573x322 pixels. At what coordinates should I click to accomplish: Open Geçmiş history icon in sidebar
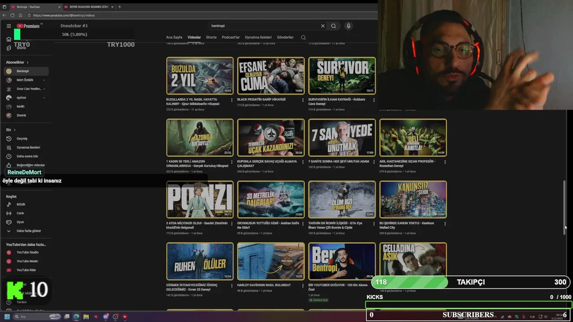coord(9,139)
